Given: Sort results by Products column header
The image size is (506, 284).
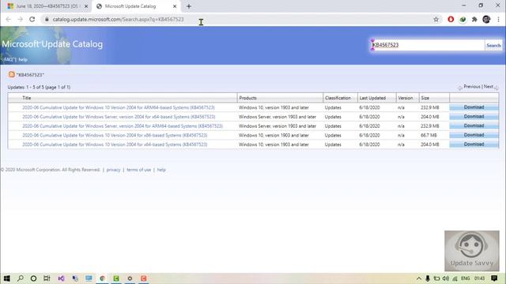Looking at the screenshot, I should [x=247, y=98].
